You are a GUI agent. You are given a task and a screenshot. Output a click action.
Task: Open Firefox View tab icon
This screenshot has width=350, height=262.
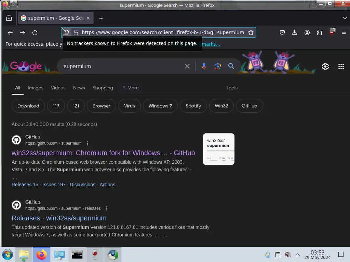pyautogui.click(x=9, y=18)
